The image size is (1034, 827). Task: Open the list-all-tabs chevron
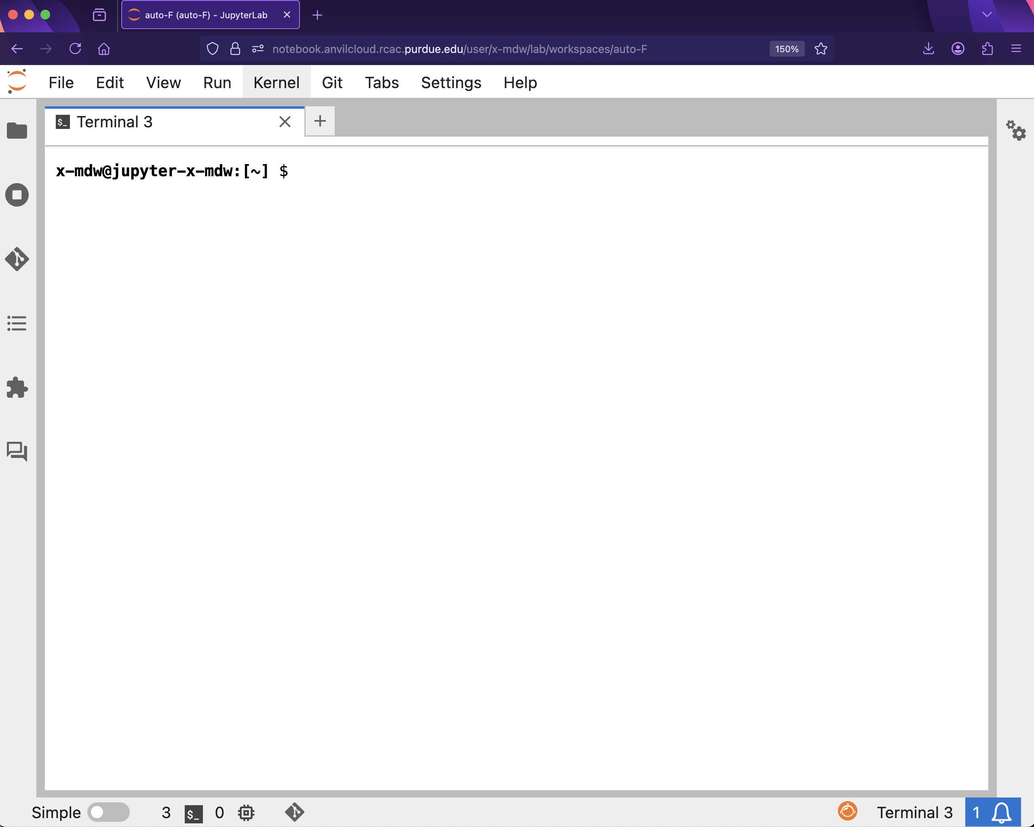click(987, 15)
